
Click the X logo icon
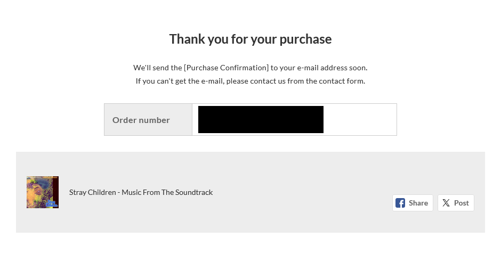[446, 203]
